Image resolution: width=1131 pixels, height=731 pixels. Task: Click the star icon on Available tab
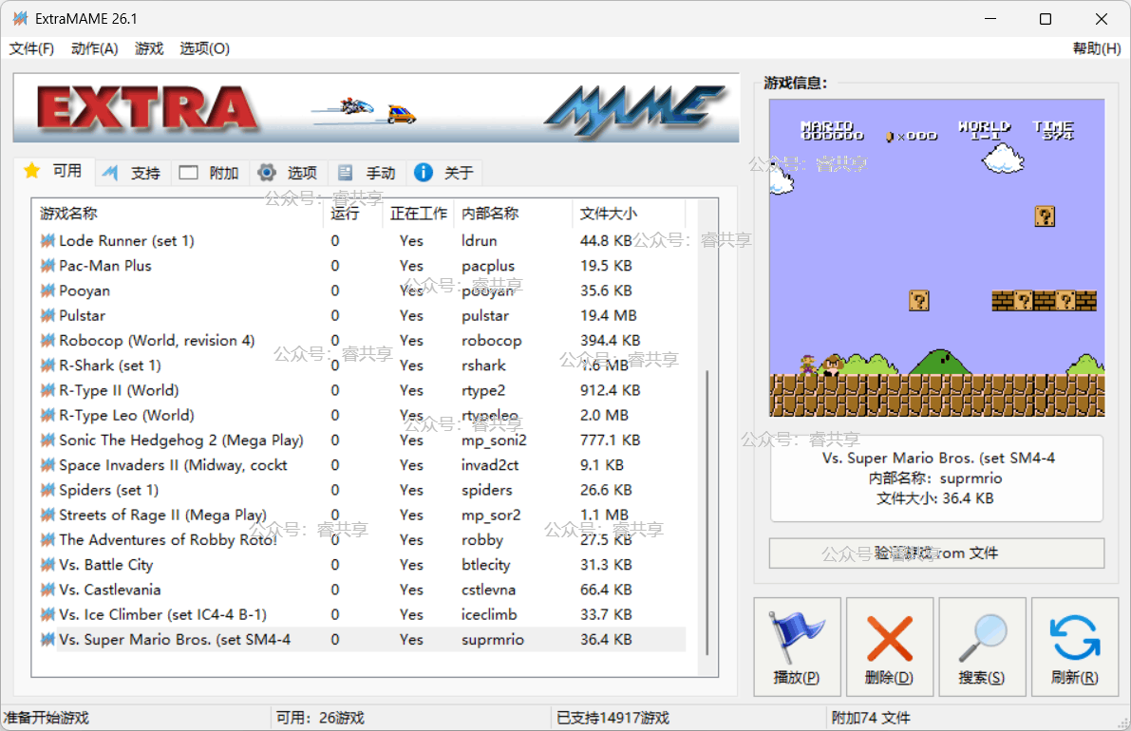click(x=32, y=171)
